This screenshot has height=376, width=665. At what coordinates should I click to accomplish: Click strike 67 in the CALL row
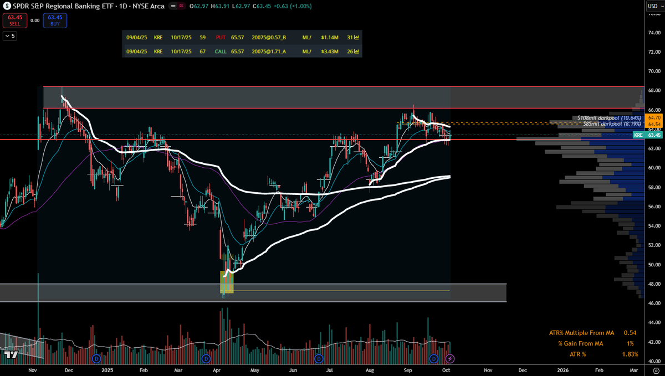coord(202,52)
